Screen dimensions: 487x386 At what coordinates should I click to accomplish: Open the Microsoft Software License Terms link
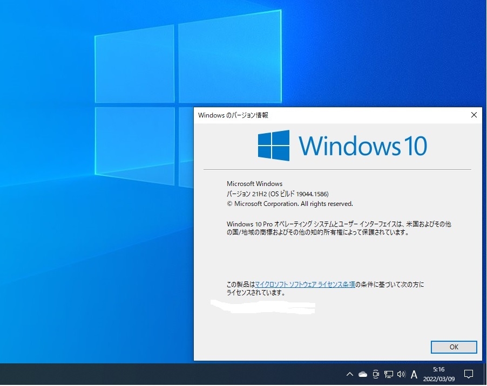[305, 284]
